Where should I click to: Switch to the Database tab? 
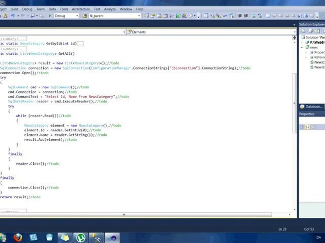pyautogui.click(x=311, y=107)
